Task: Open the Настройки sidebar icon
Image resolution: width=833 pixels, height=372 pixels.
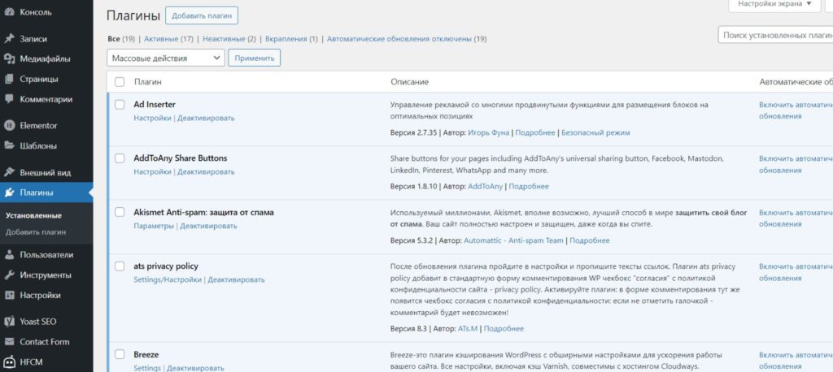Action: tap(9, 295)
